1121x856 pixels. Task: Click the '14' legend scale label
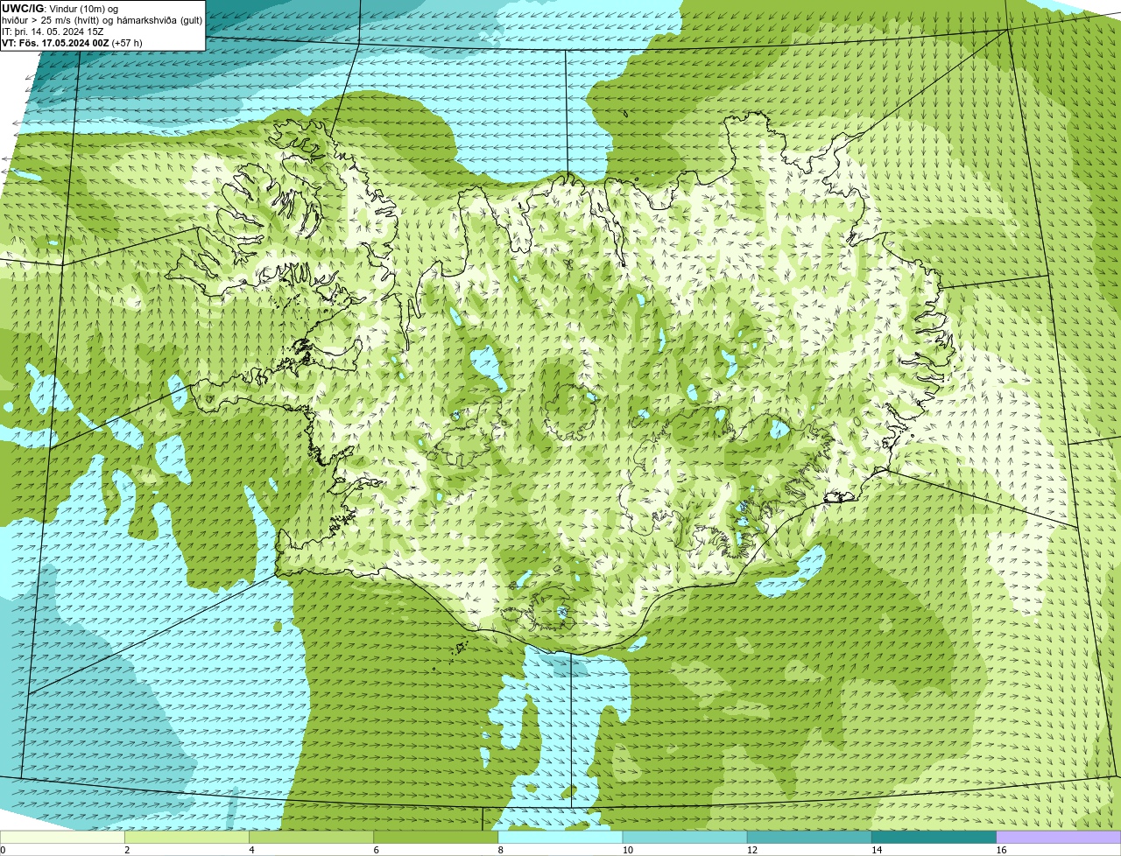(877, 850)
